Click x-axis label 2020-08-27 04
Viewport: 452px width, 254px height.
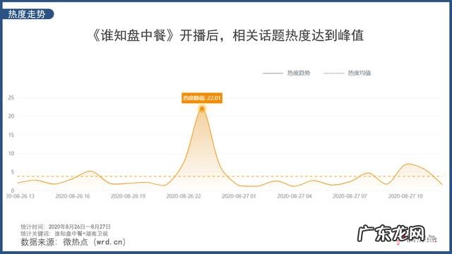(x=295, y=196)
